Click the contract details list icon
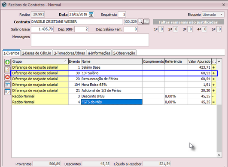Image resolution: width=228 pixels, height=167 pixels. click(146, 22)
